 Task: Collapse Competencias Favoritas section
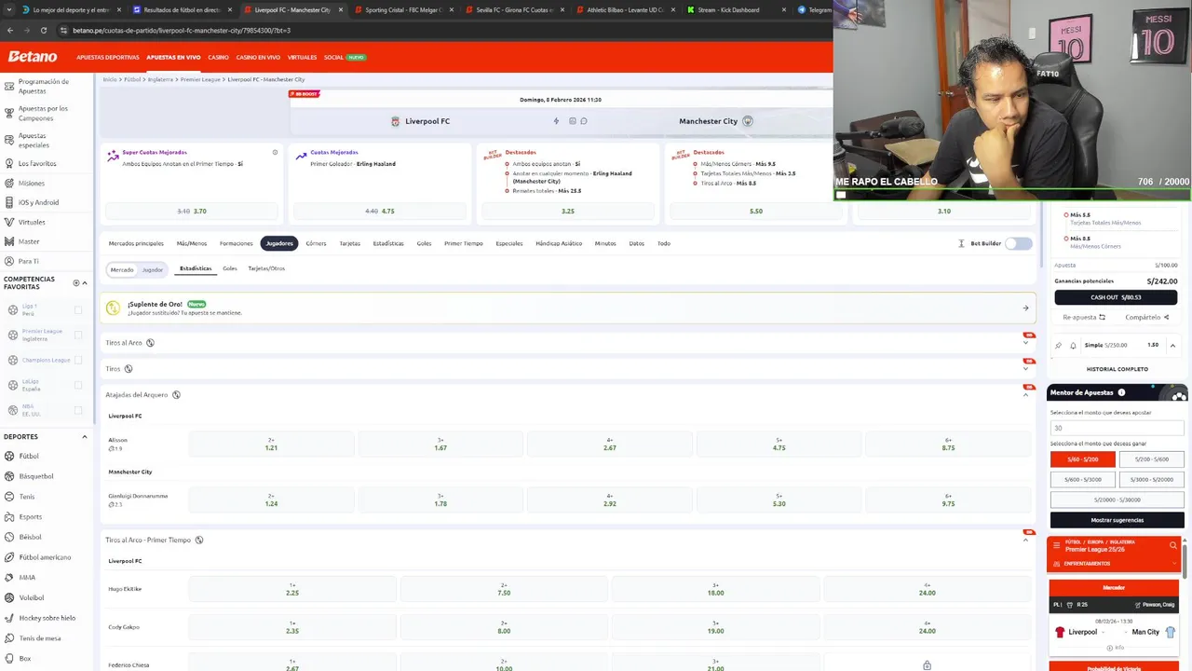tap(85, 282)
